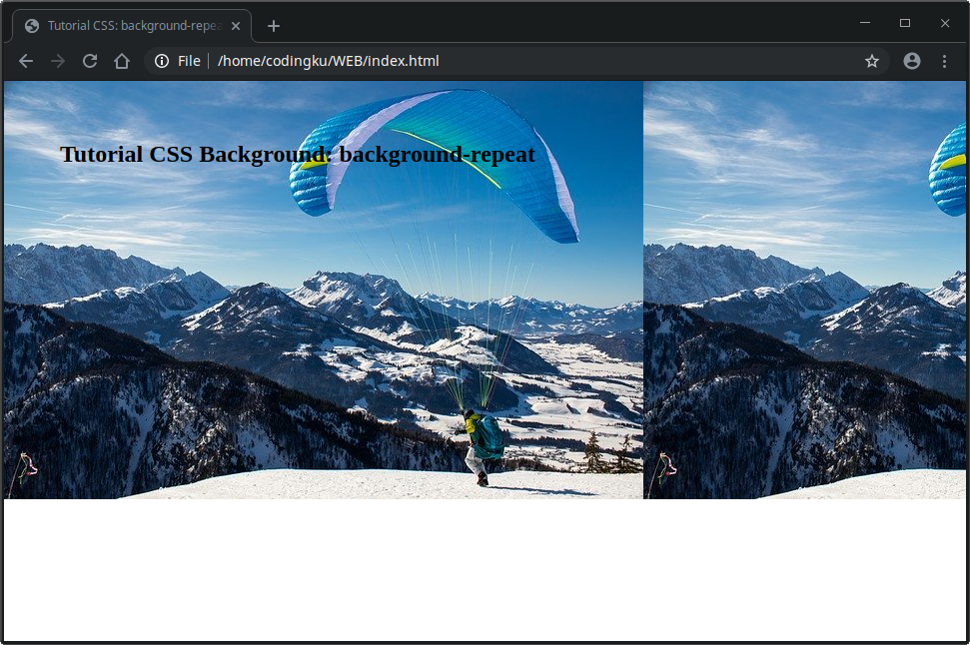Open the user profile avatar menu
Screen dimensions: 970x645
point(912,61)
